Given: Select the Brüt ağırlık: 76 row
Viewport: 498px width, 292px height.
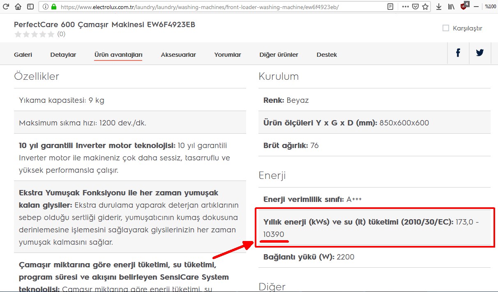Looking at the screenshot, I should [375, 145].
